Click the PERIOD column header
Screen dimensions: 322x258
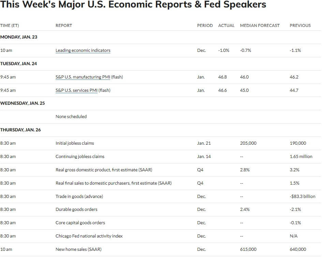[x=205, y=26]
